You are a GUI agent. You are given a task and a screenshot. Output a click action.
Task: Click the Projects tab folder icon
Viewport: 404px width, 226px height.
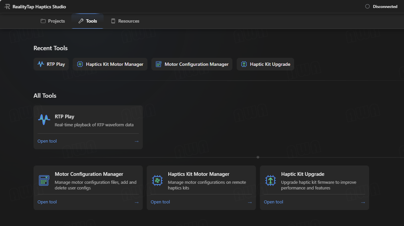click(x=43, y=21)
